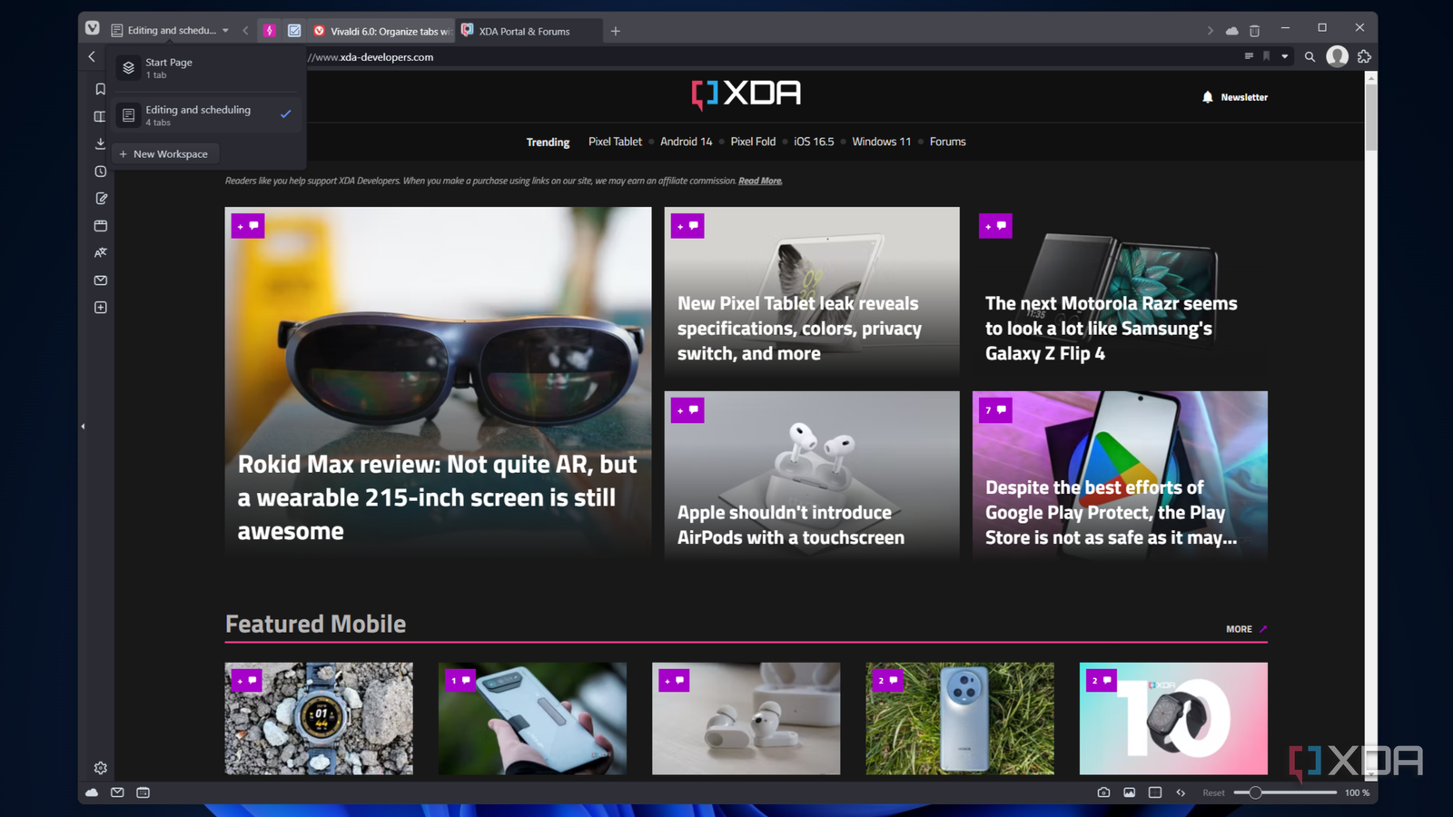Open the Translate panel icon
Image resolution: width=1453 pixels, height=817 pixels.
tap(100, 252)
